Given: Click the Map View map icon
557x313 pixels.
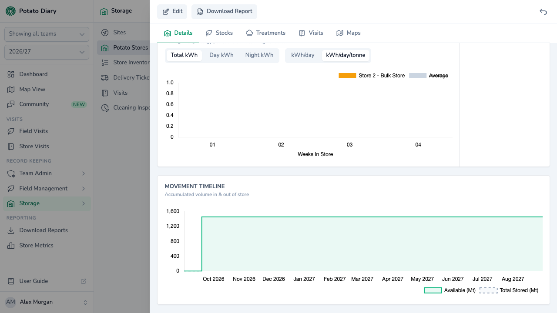Looking at the screenshot, I should click(x=11, y=90).
